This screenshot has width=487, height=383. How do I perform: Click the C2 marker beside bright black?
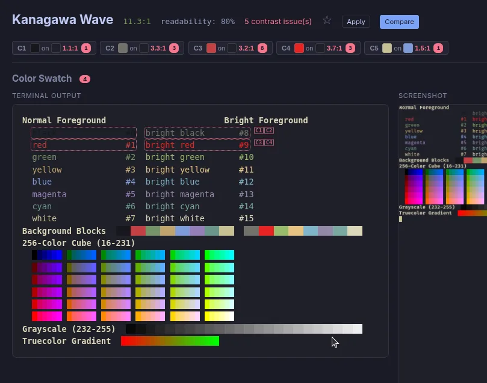(x=269, y=130)
